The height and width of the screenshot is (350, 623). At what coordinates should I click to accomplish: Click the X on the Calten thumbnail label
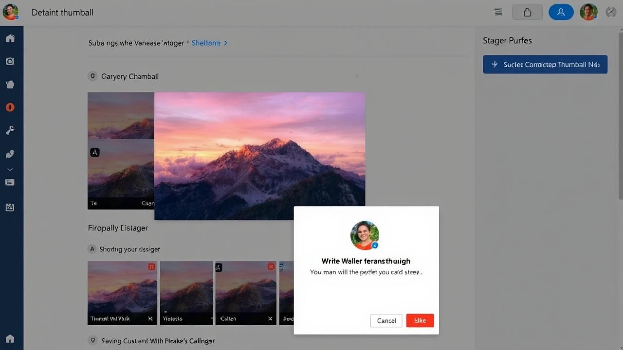[x=270, y=319]
